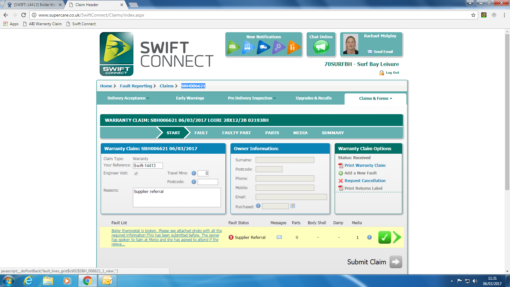Image resolution: width=510 pixels, height=287 pixels.
Task: Click the Print Returns Label PDF icon
Action: coord(341,188)
